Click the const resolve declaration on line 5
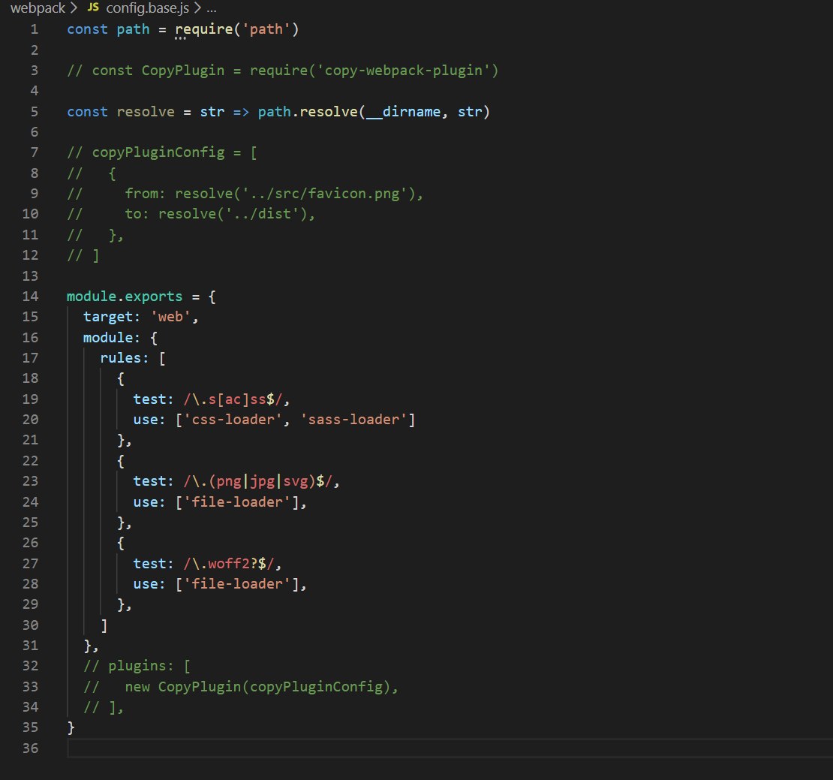Viewport: 833px width, 780px height. coord(121,112)
